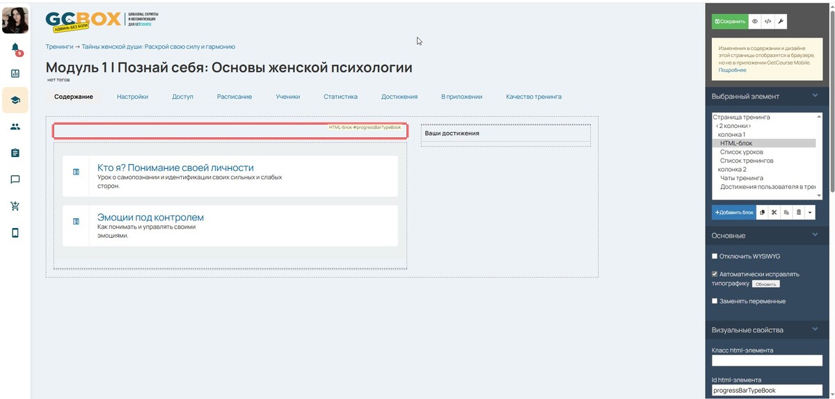
Task: Toggle page preview eye icon
Action: [x=755, y=22]
